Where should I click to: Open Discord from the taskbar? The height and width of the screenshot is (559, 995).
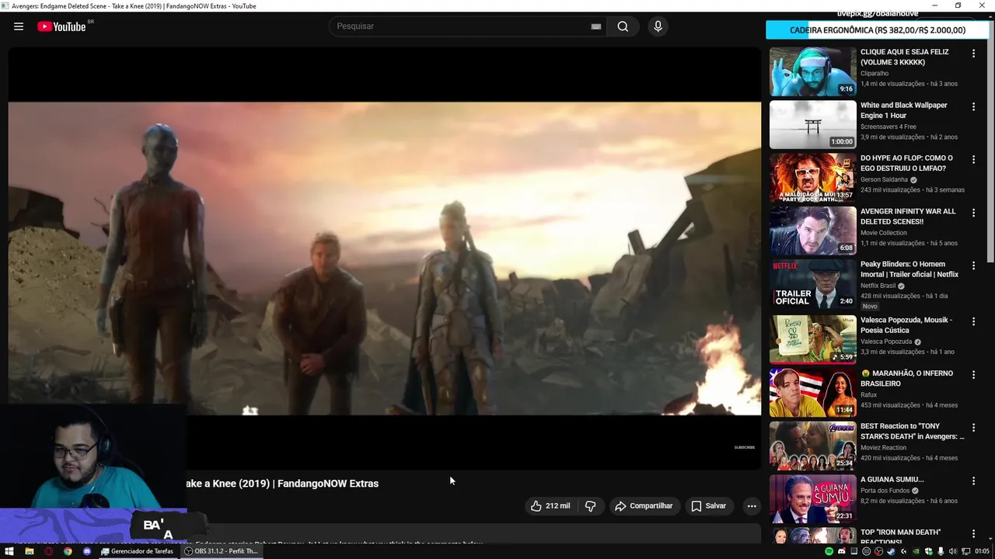pos(87,551)
